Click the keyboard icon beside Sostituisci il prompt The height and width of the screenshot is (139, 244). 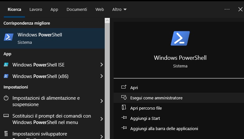coord(6,116)
